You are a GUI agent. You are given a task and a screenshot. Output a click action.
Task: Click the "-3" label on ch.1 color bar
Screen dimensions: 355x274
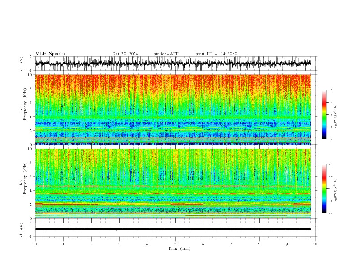tap(331, 90)
